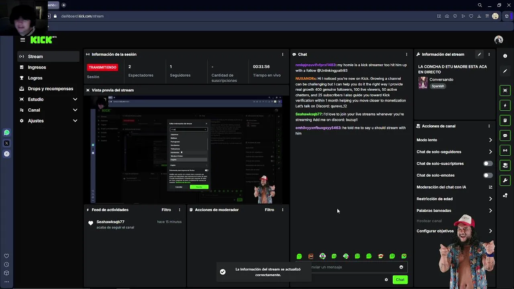Open Chat de solo-seguidores options arrow
514x289 pixels.
pyautogui.click(x=490, y=152)
